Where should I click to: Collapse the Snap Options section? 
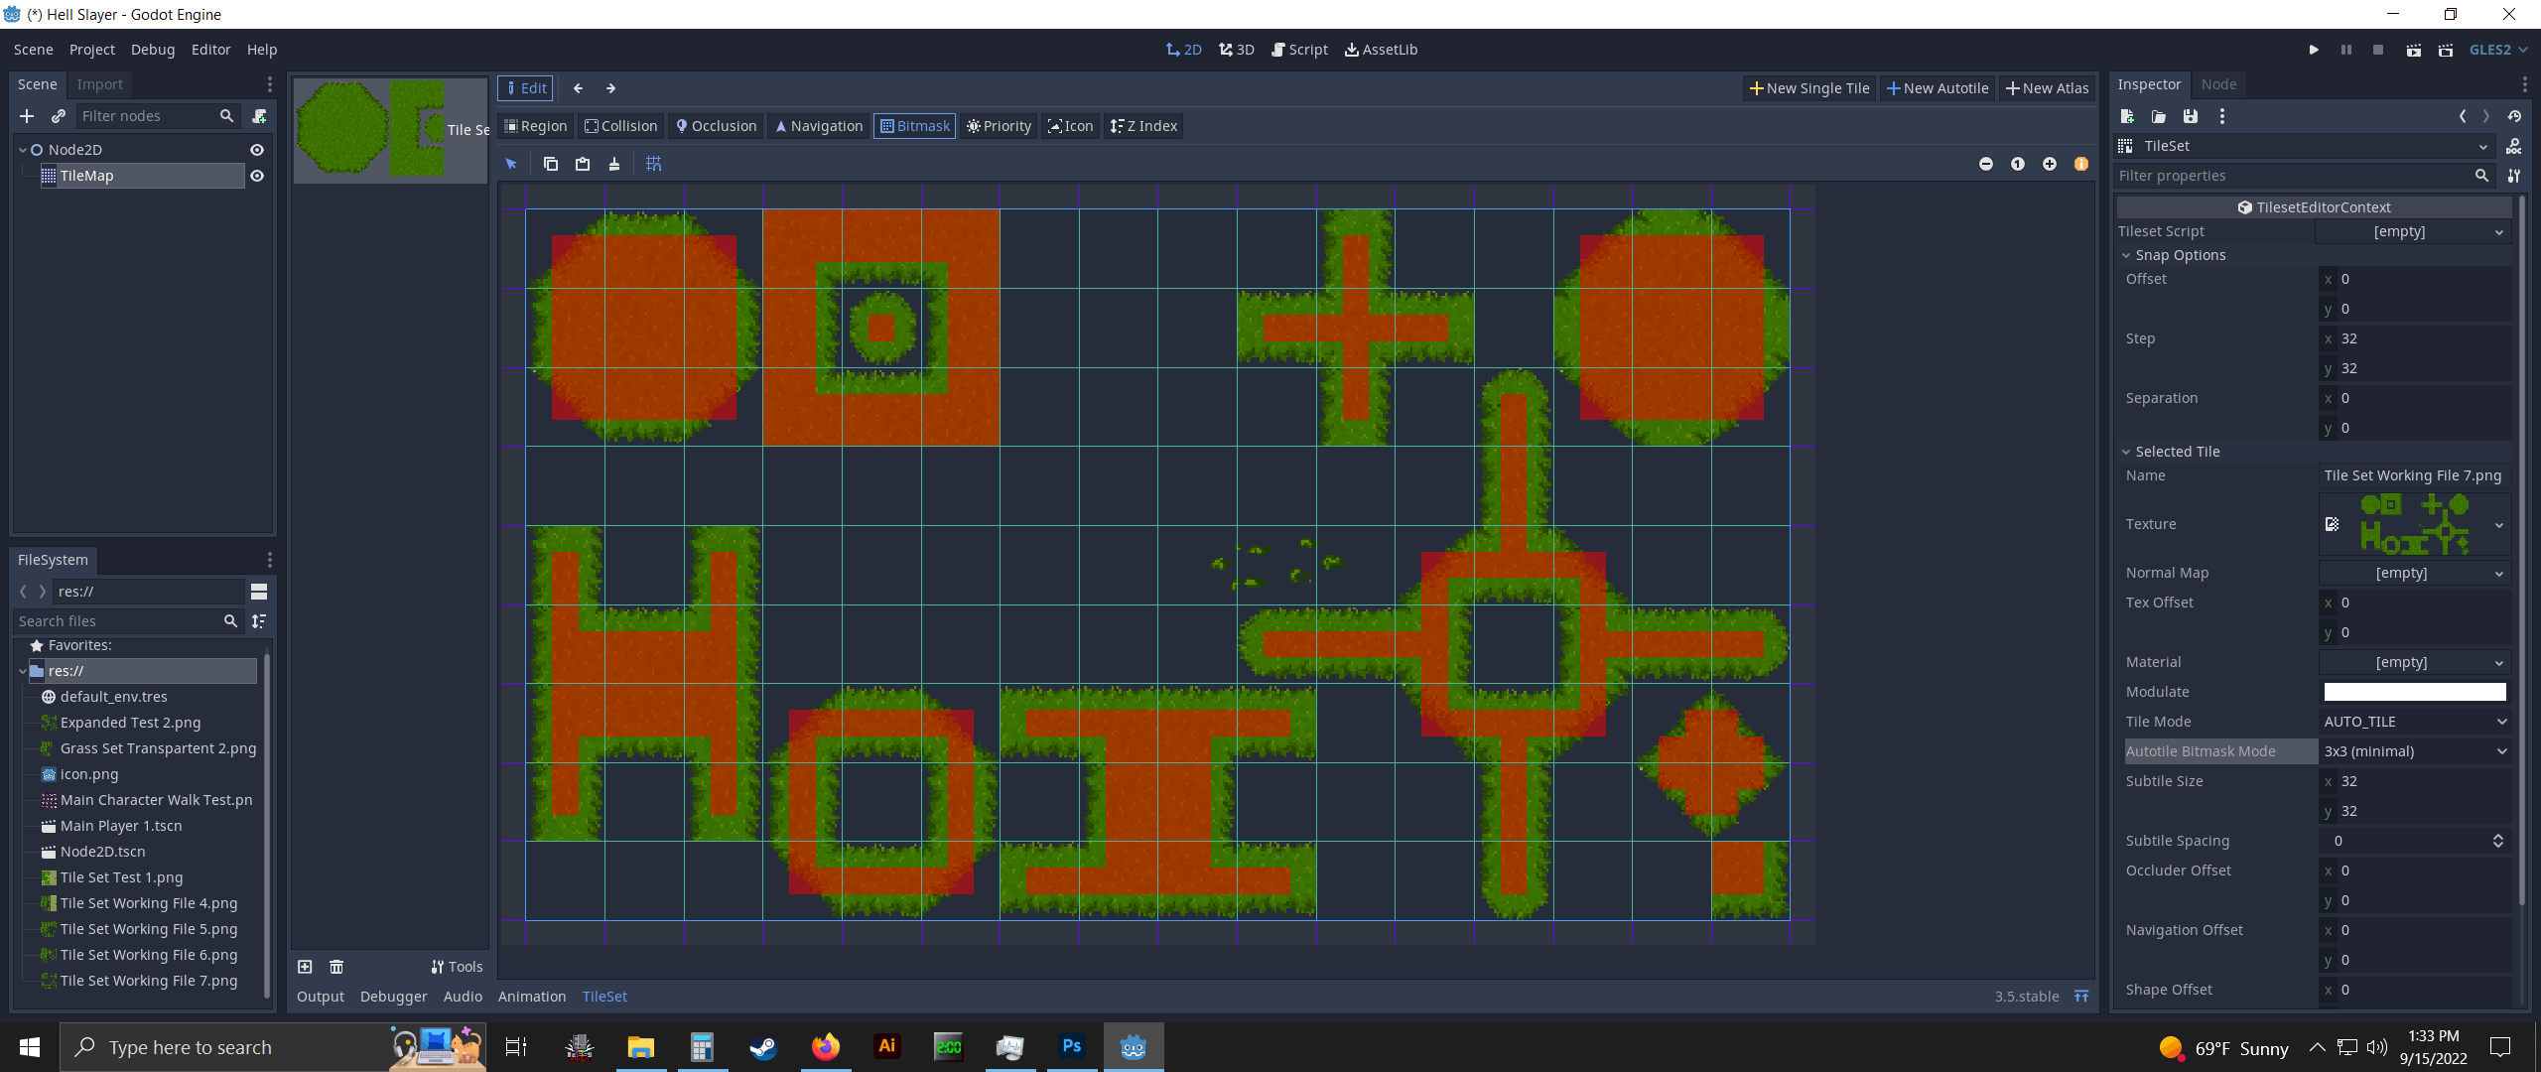point(2127,255)
